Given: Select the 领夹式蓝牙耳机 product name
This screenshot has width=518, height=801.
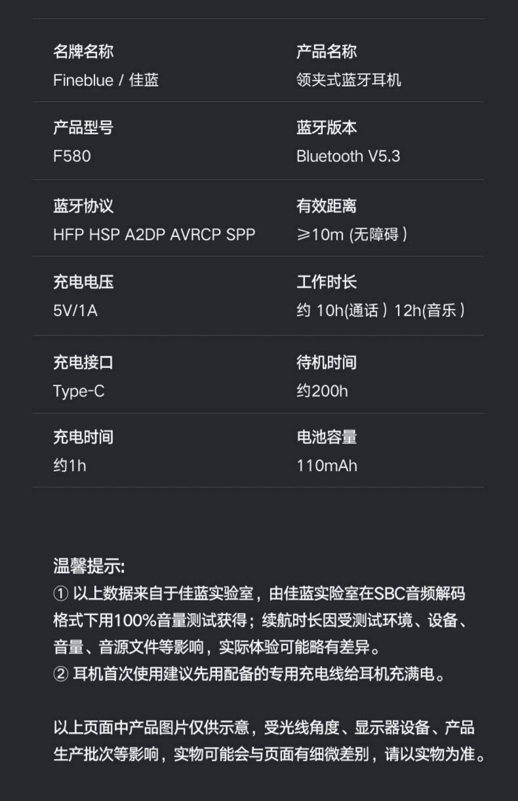Looking at the screenshot, I should pyautogui.click(x=348, y=80).
